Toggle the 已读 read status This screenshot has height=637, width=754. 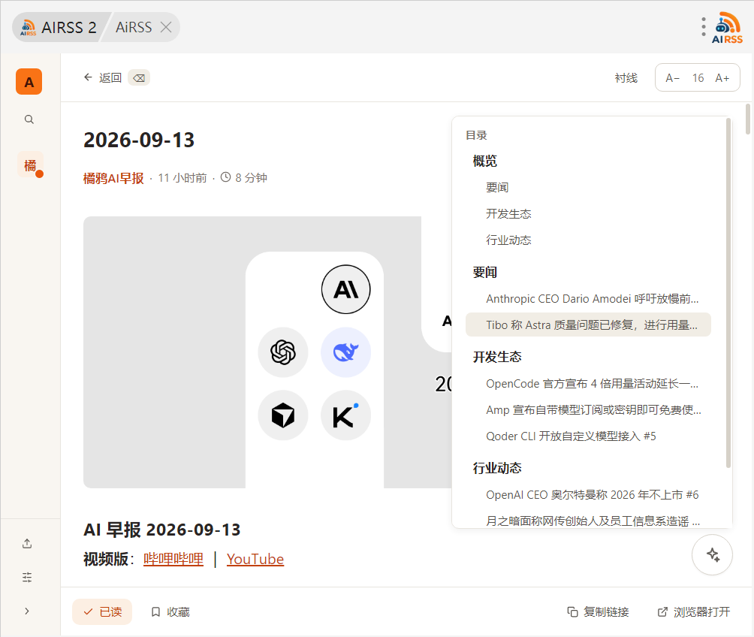[102, 612]
